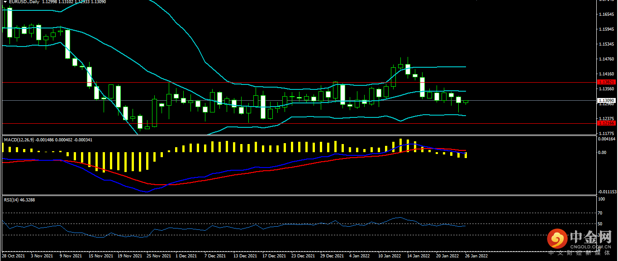Open the chart dropdown triangle beside EURUSD

pyautogui.click(x=5, y=2)
